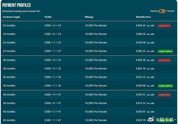Select profile £360 + 1 + 35
The image size is (178, 124).
tap(53, 86)
